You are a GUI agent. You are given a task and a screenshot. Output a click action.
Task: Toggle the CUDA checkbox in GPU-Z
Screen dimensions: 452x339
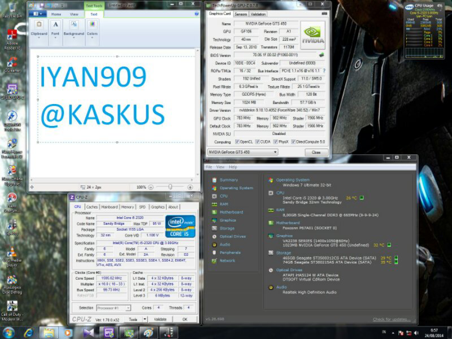258,141
